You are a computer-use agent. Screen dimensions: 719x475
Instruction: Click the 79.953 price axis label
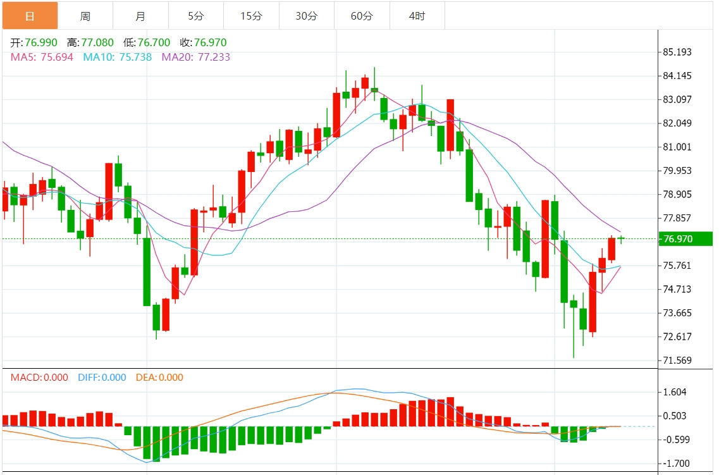(677, 171)
